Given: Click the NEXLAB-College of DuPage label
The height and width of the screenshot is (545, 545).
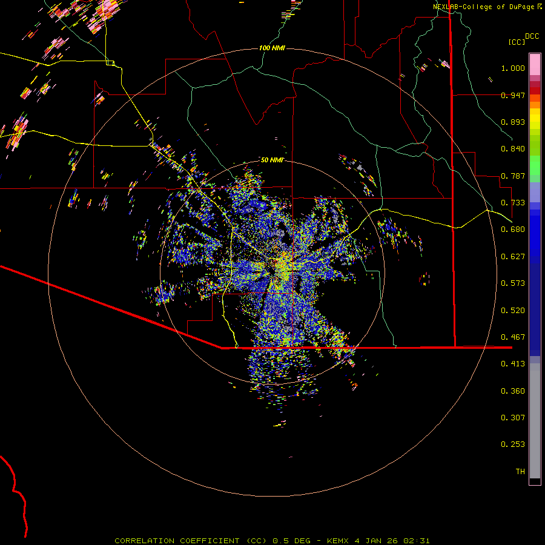Looking at the screenshot, I should point(483,7).
